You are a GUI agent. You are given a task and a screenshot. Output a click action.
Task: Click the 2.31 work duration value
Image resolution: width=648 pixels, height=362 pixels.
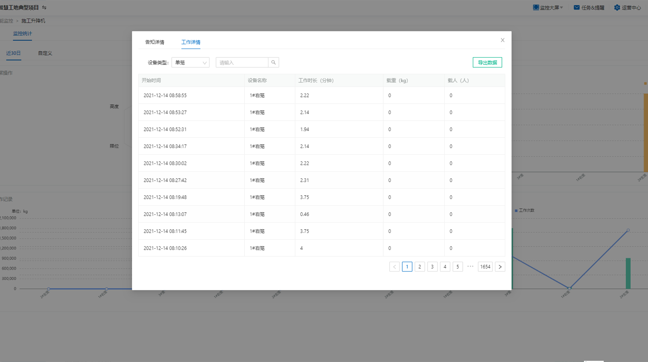click(x=305, y=180)
